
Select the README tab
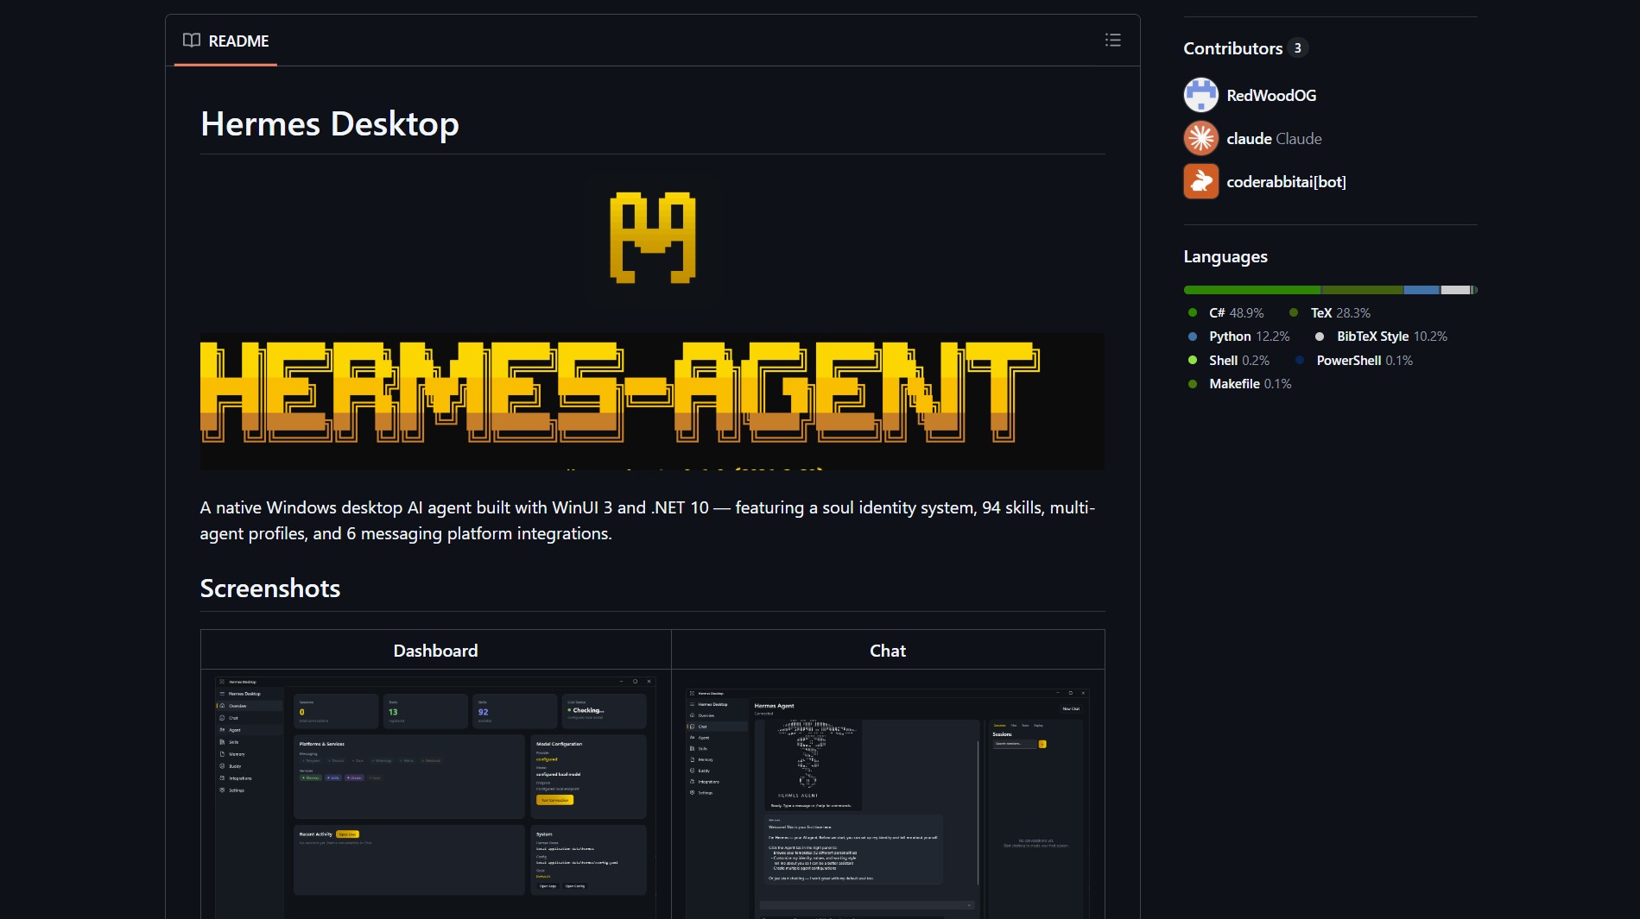tap(226, 41)
